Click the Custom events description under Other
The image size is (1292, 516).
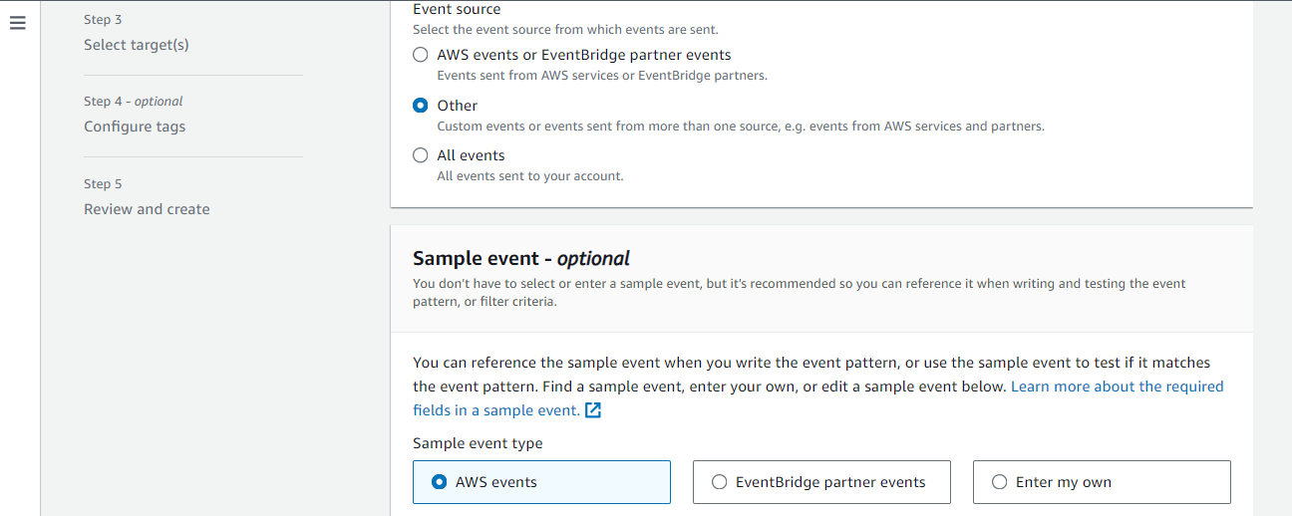740,127
